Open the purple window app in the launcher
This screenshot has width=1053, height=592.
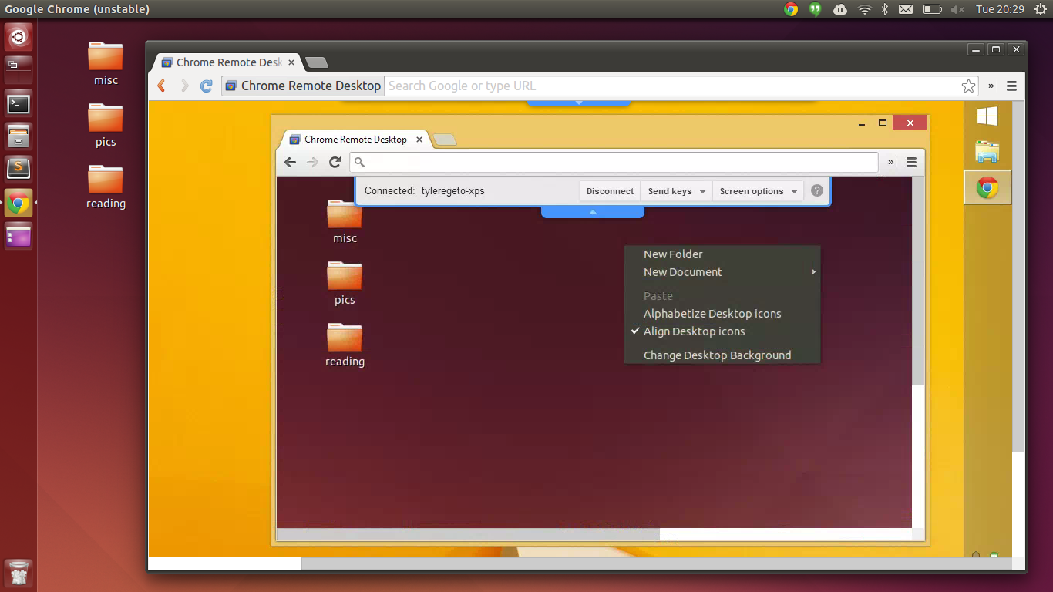click(x=19, y=236)
